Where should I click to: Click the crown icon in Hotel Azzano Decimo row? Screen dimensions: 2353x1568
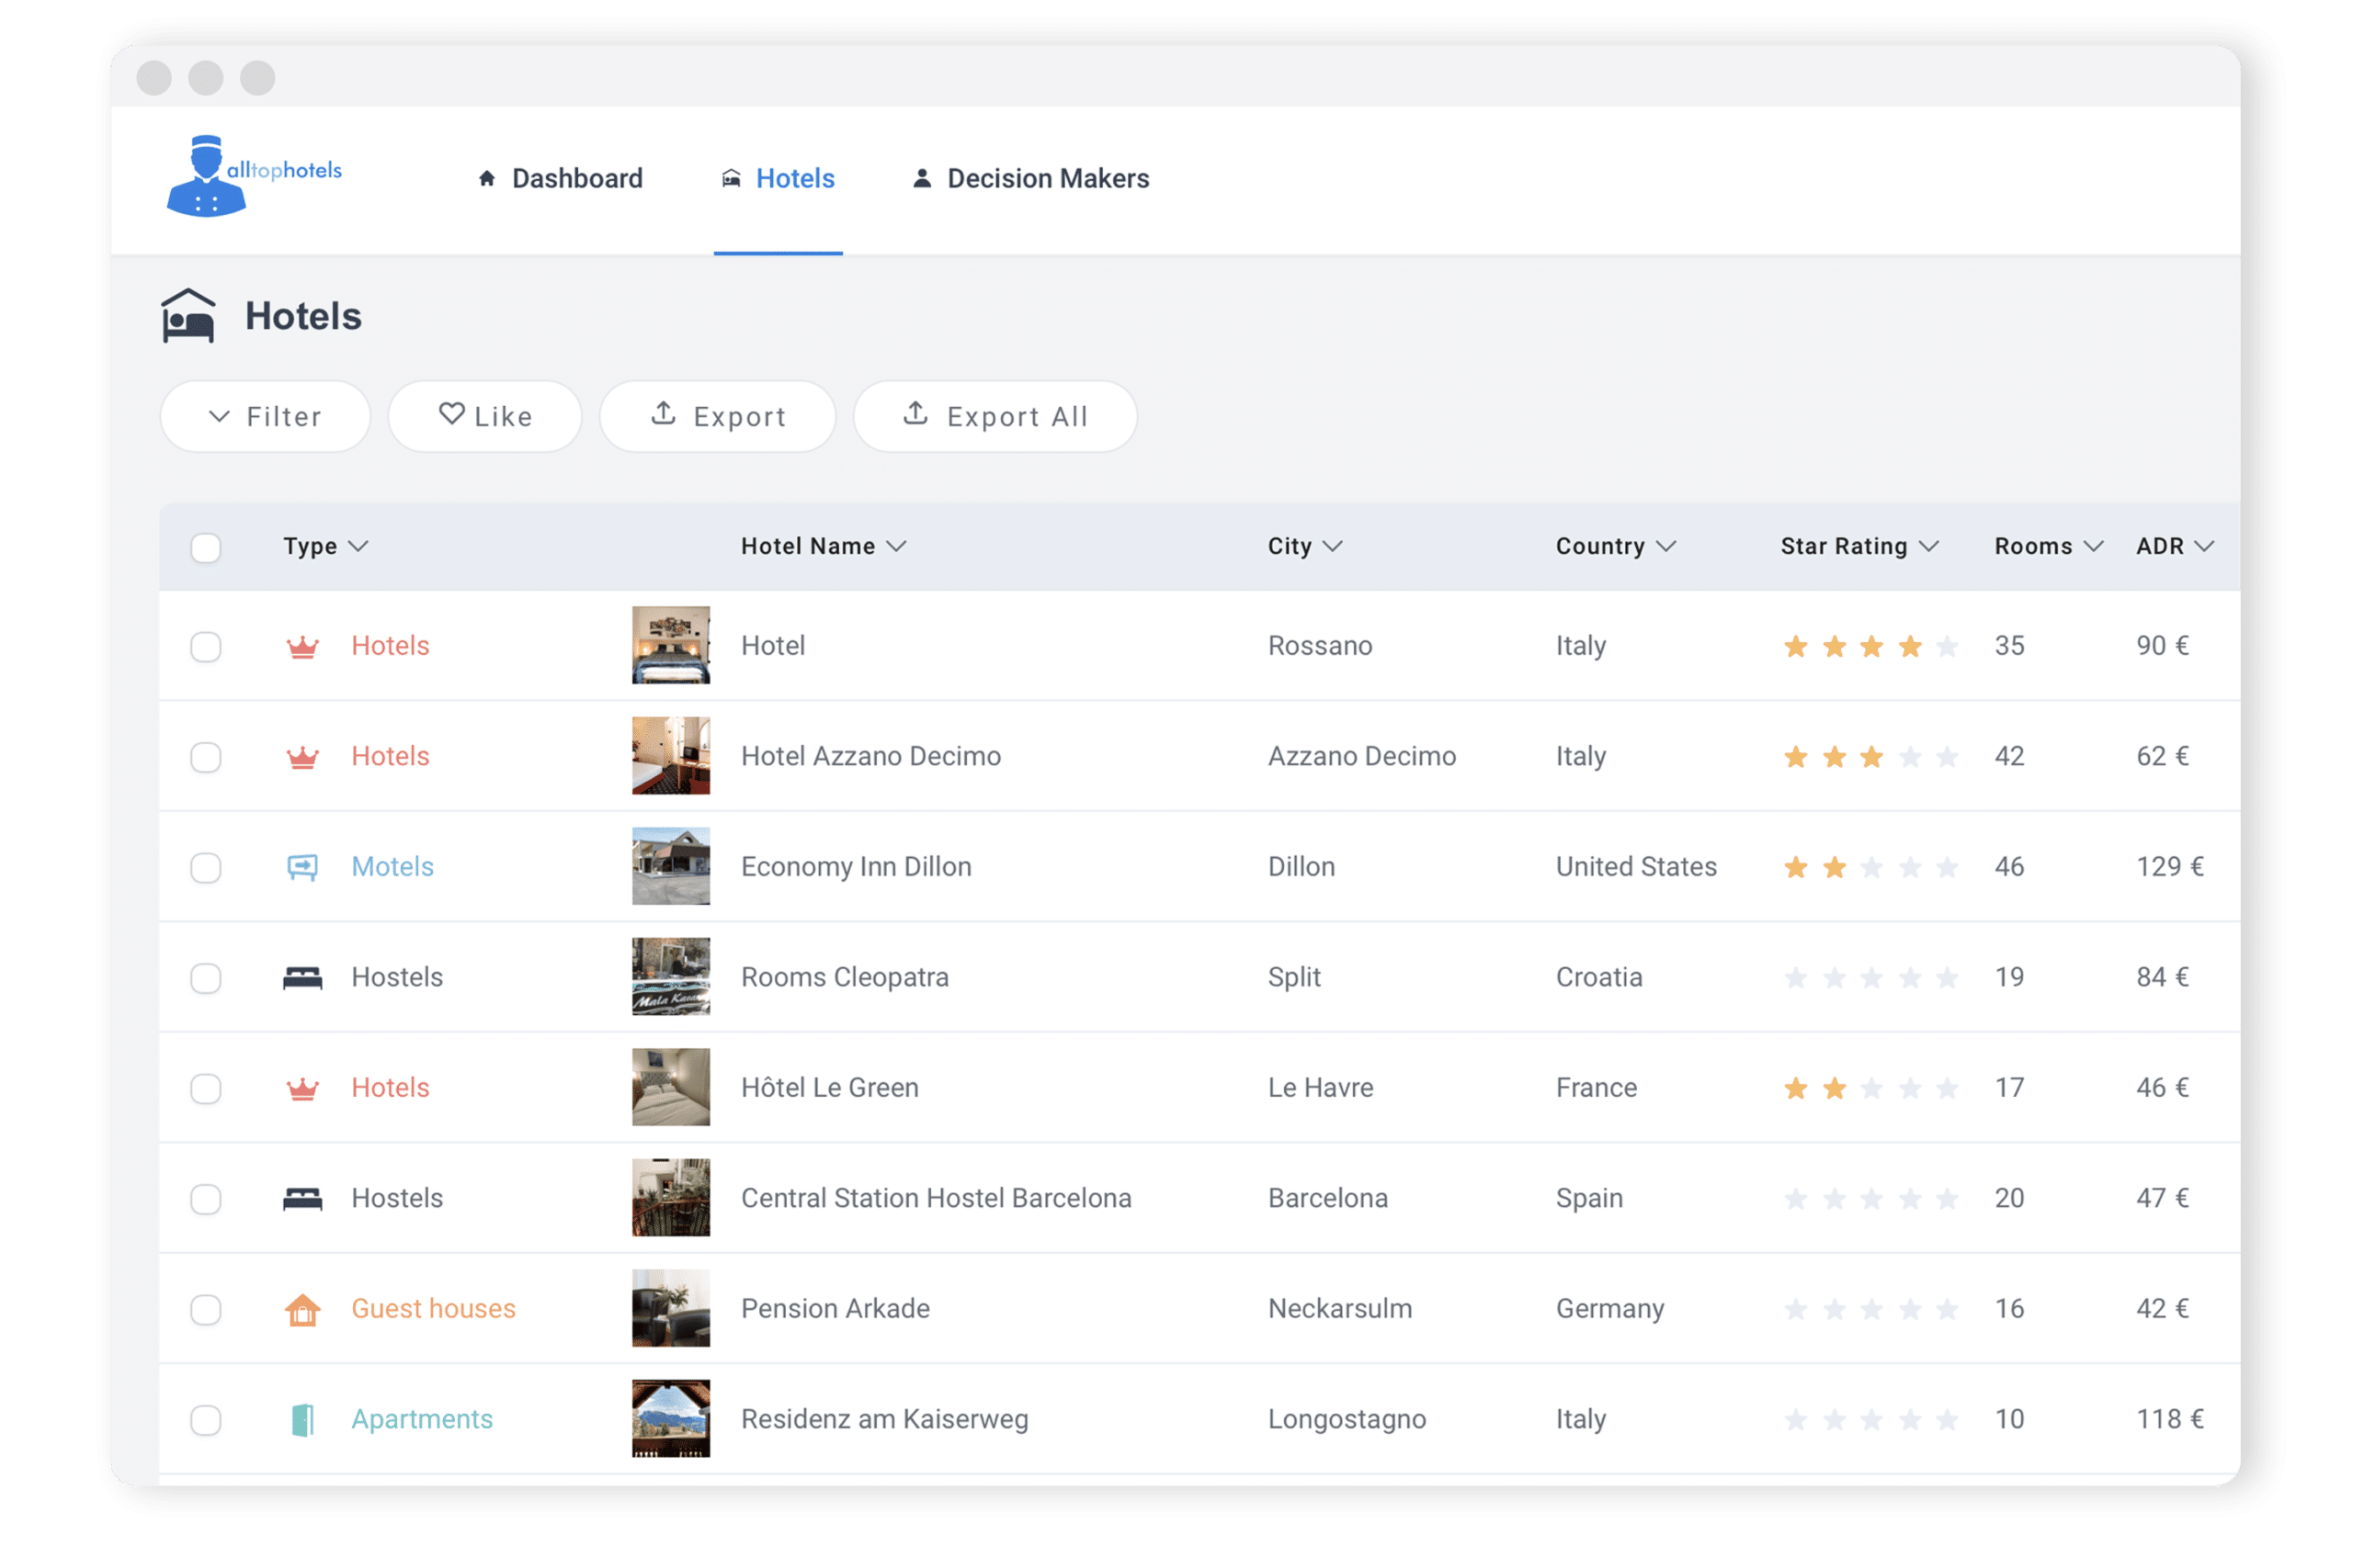click(302, 756)
